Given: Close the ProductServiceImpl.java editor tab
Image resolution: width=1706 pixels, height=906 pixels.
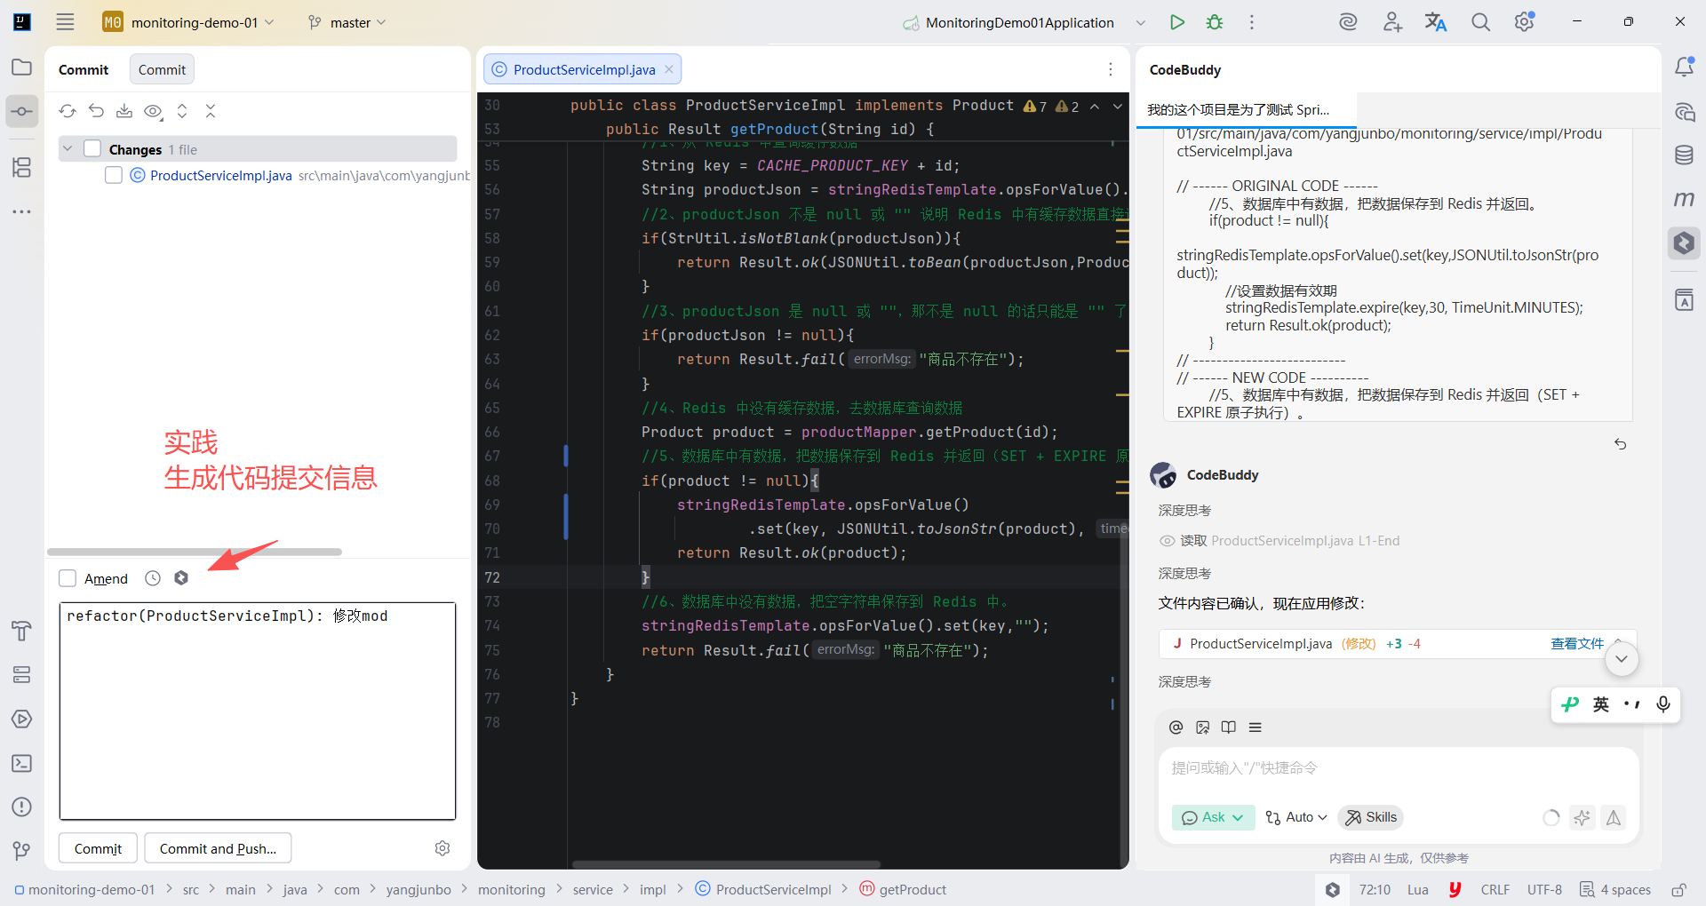Looking at the screenshot, I should (x=669, y=69).
